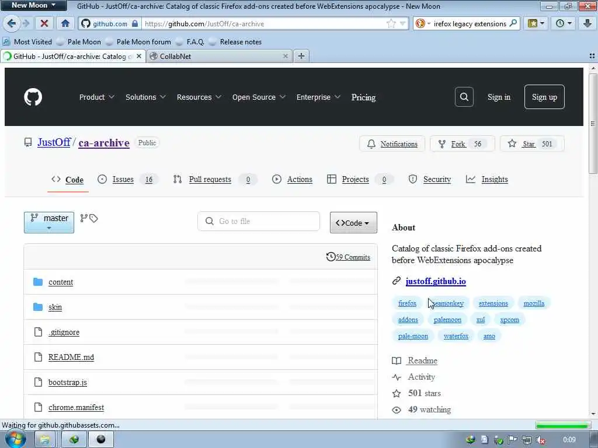This screenshot has width=598, height=448.
Task: Expand the Solutions navigation dropdown
Action: [x=145, y=97]
